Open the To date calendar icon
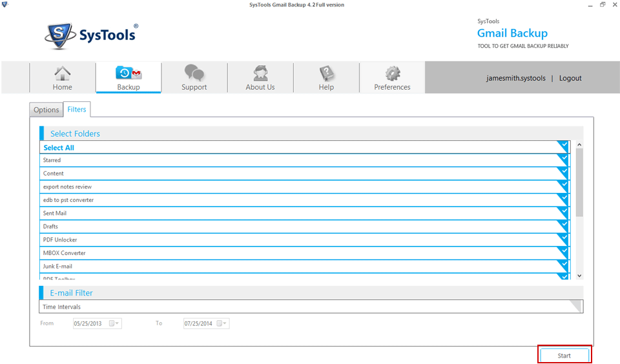The width and height of the screenshot is (620, 364). (x=220, y=323)
